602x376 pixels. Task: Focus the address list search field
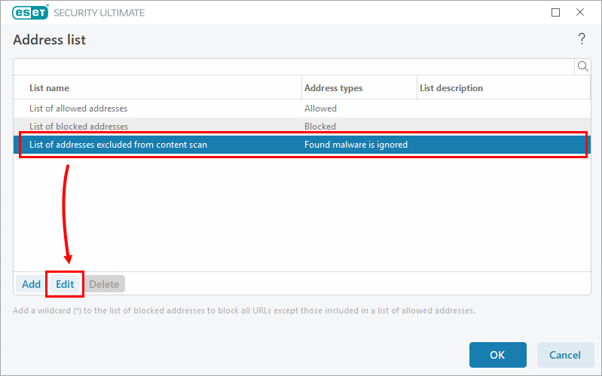click(294, 66)
